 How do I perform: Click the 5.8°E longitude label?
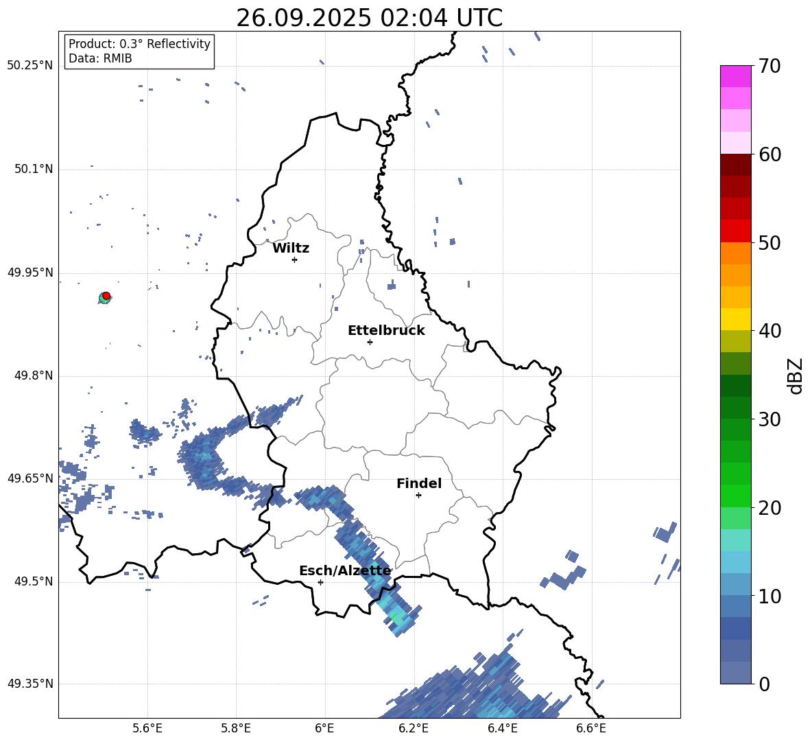click(236, 728)
